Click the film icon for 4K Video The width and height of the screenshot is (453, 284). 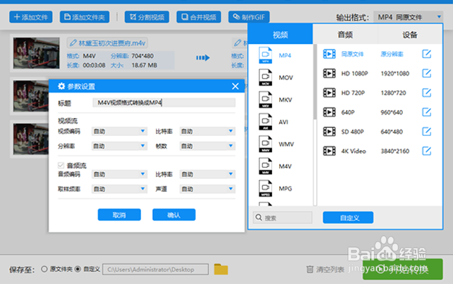click(x=329, y=151)
